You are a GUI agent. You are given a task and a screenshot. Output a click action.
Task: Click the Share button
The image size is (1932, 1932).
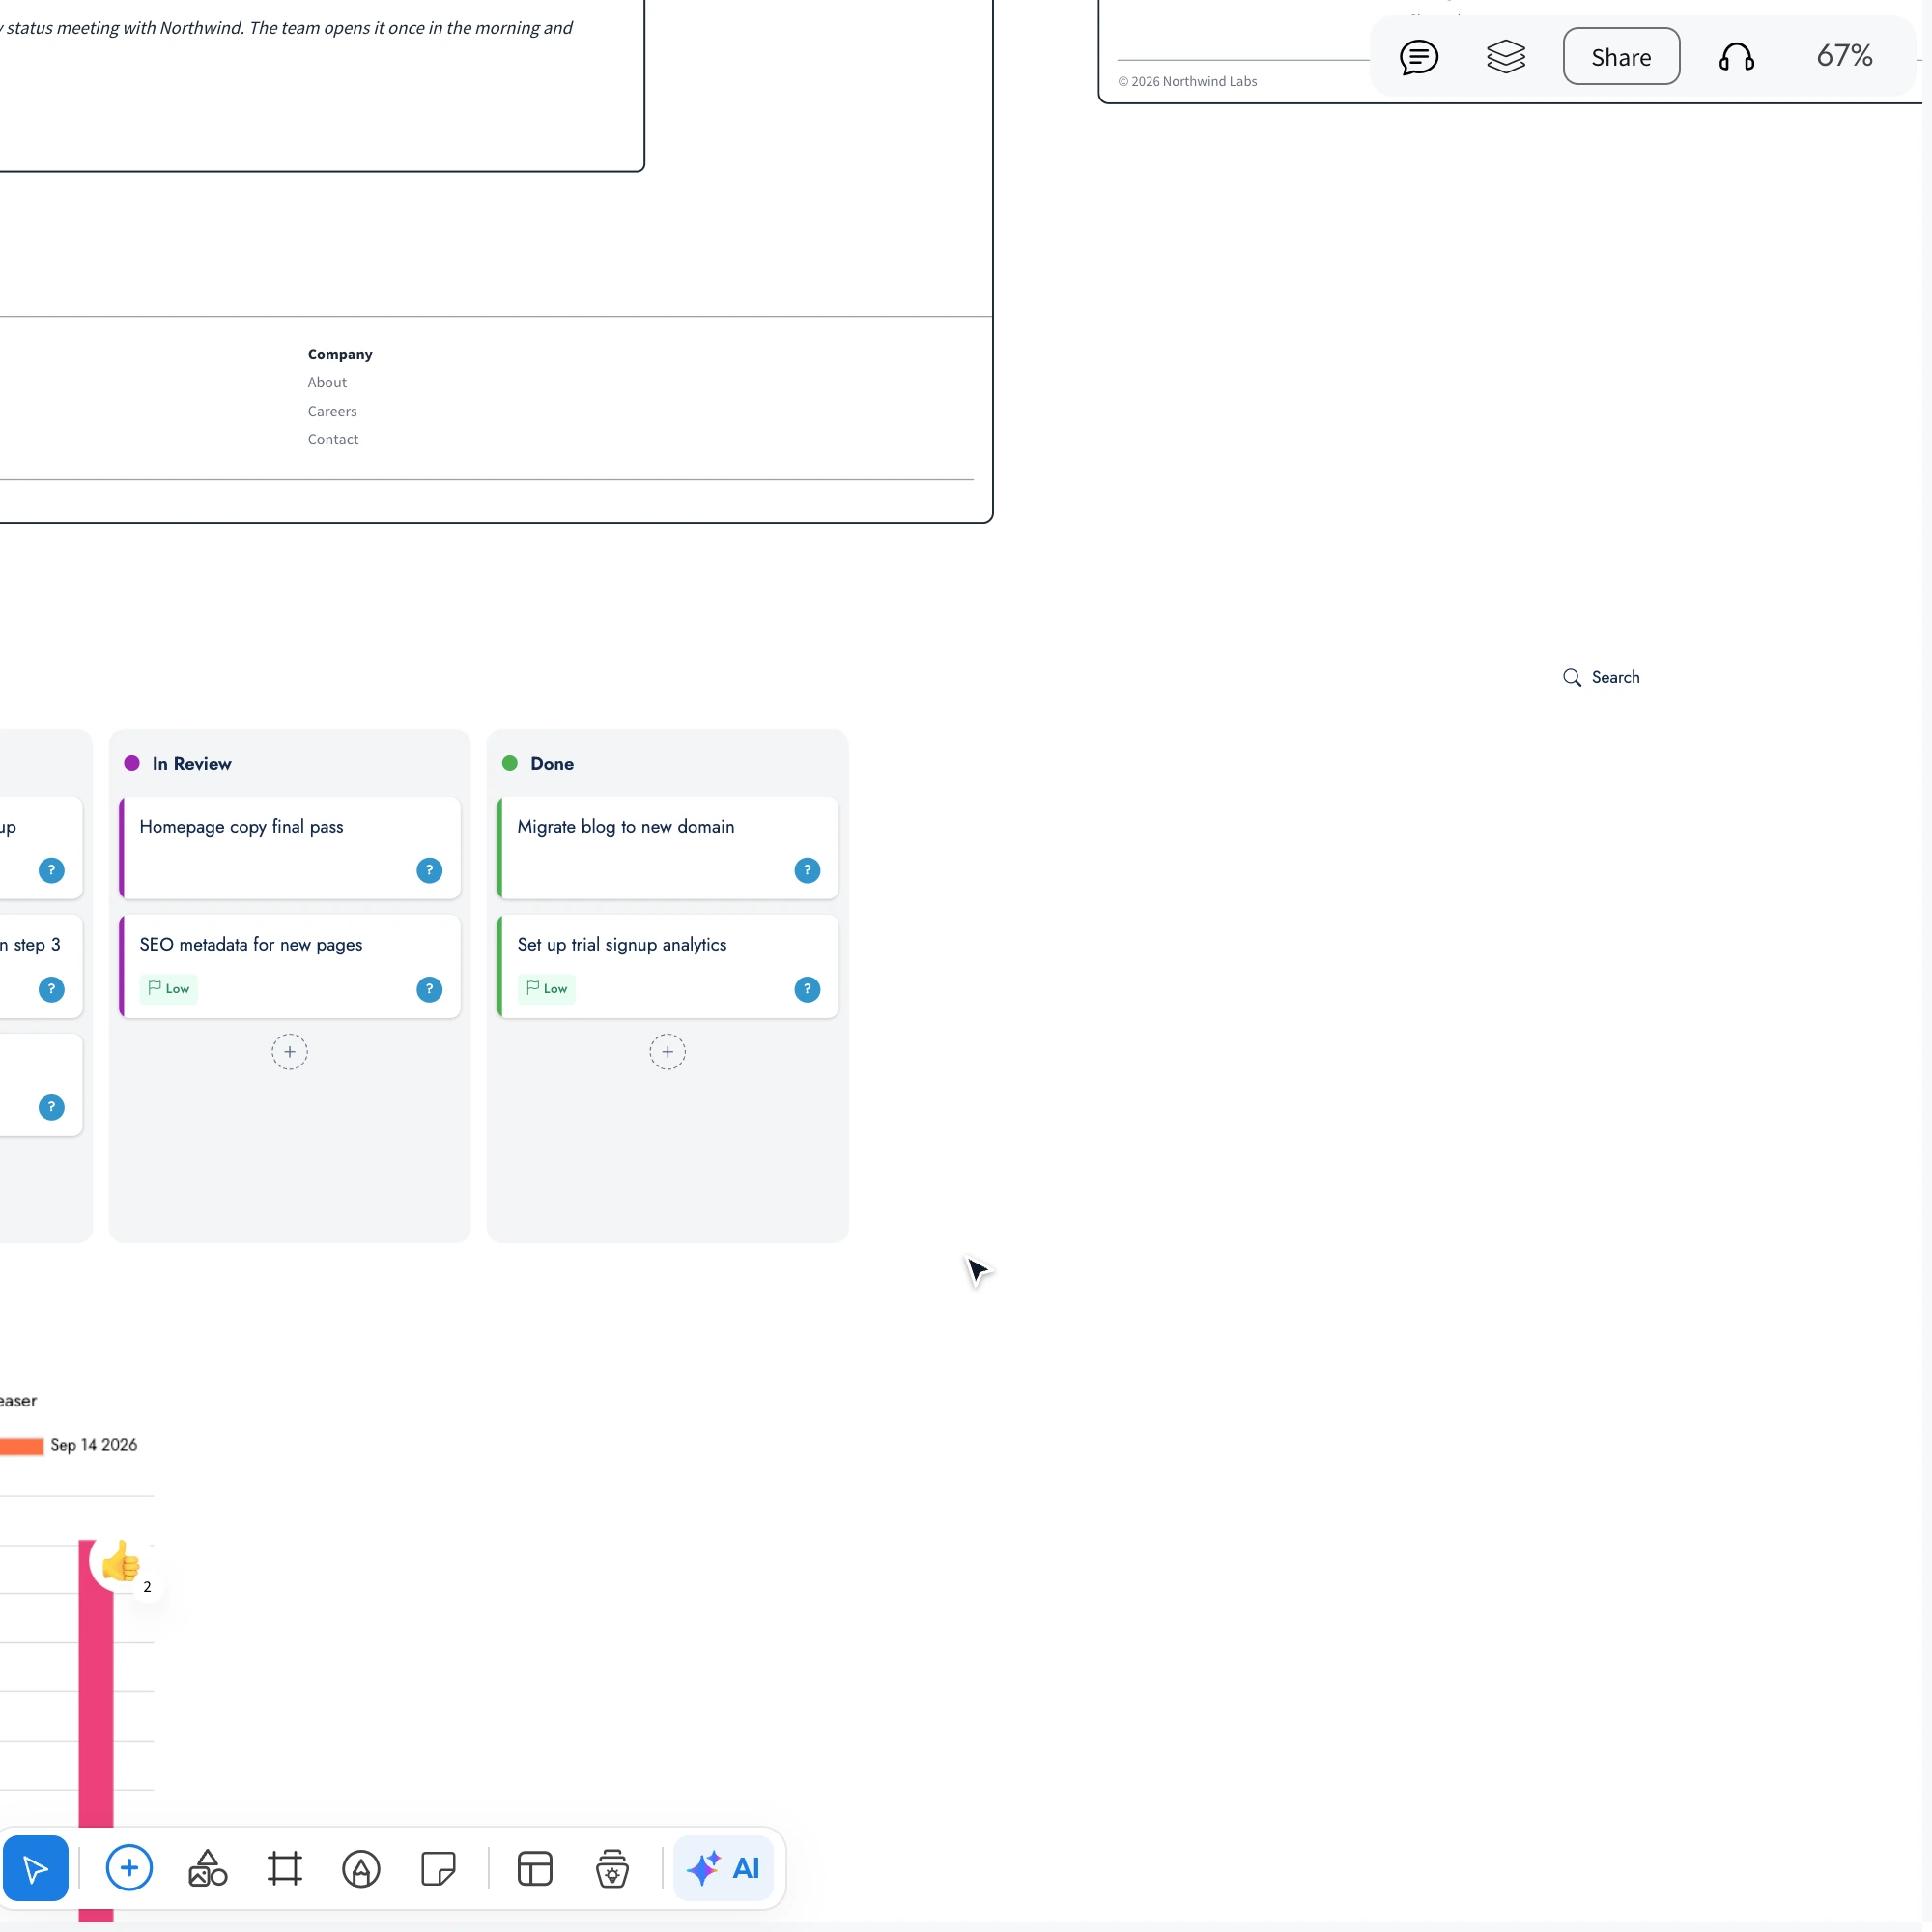[x=1621, y=57]
